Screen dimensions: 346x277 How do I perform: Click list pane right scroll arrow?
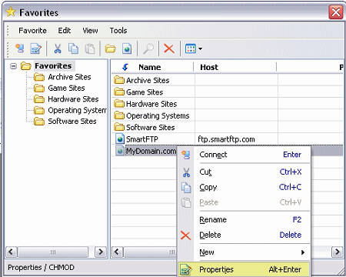pyautogui.click(x=337, y=252)
